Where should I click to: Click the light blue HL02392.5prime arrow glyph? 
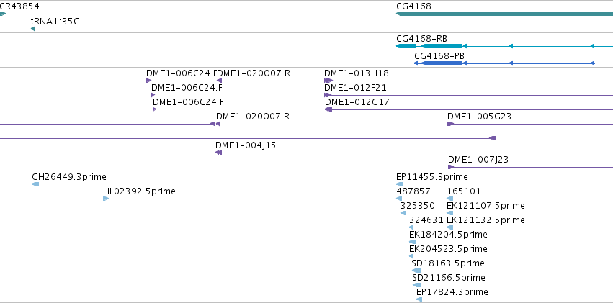(x=106, y=199)
